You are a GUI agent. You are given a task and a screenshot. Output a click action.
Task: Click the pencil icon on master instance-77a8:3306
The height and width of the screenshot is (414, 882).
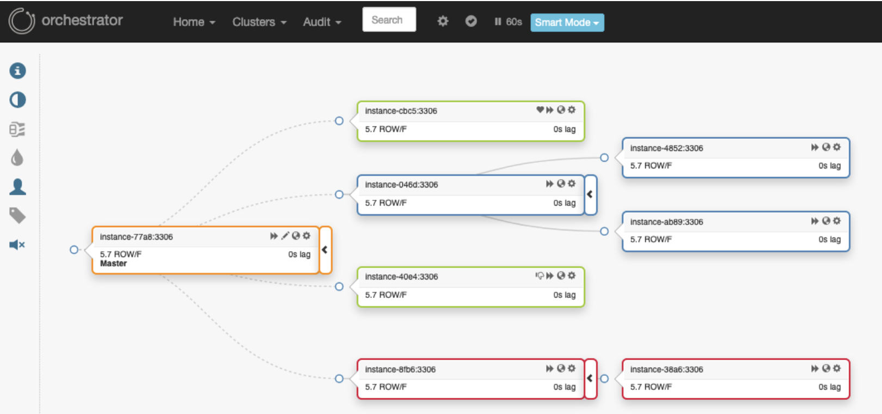click(x=285, y=235)
